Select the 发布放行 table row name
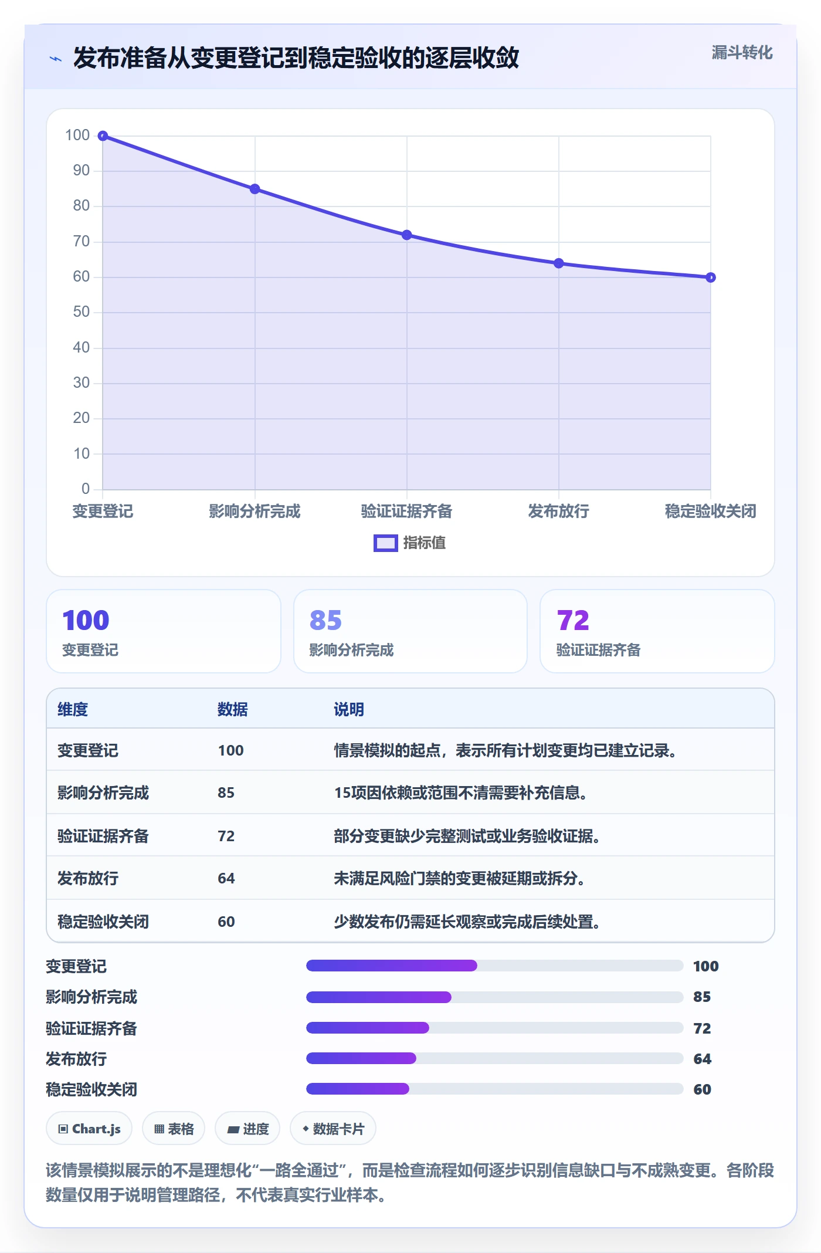The width and height of the screenshot is (821, 1253). (88, 879)
